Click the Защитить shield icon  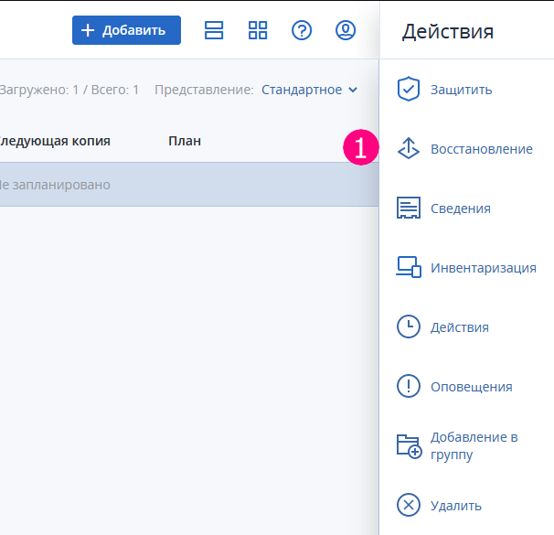point(409,89)
